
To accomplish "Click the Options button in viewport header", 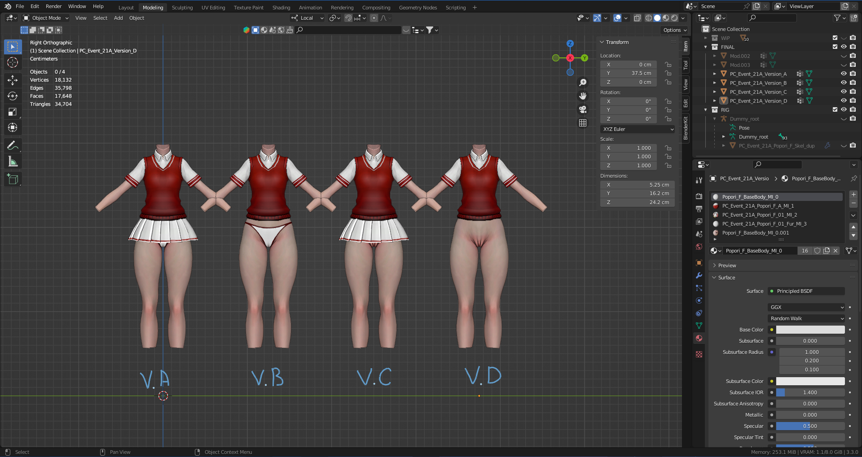I will pyautogui.click(x=672, y=30).
